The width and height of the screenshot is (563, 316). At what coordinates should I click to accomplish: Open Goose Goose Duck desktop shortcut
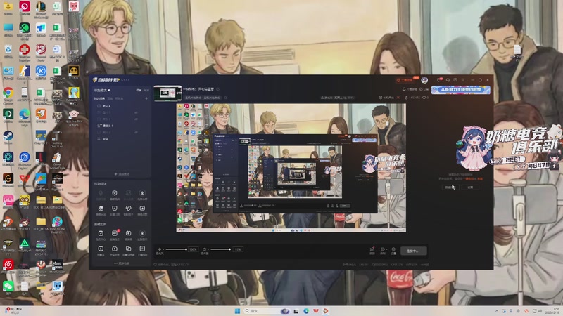tap(57, 160)
